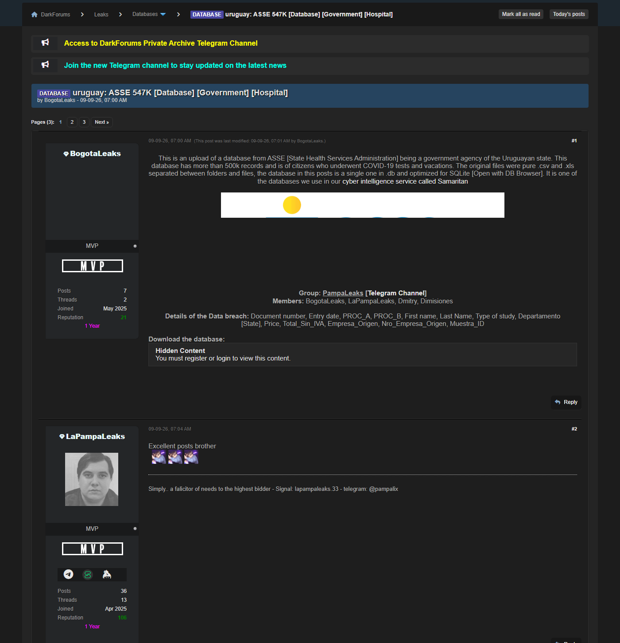Open Today's posts
The height and width of the screenshot is (643, 620).
(569, 14)
